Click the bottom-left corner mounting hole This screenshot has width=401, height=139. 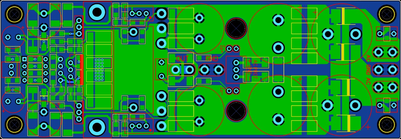click(x=14, y=125)
